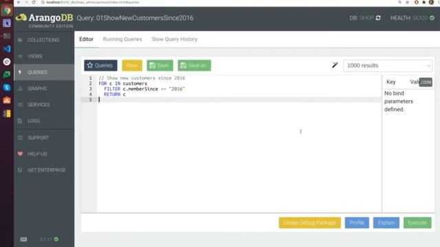Click the star icon in Queries button
This screenshot has height=247, width=440.
coord(90,65)
